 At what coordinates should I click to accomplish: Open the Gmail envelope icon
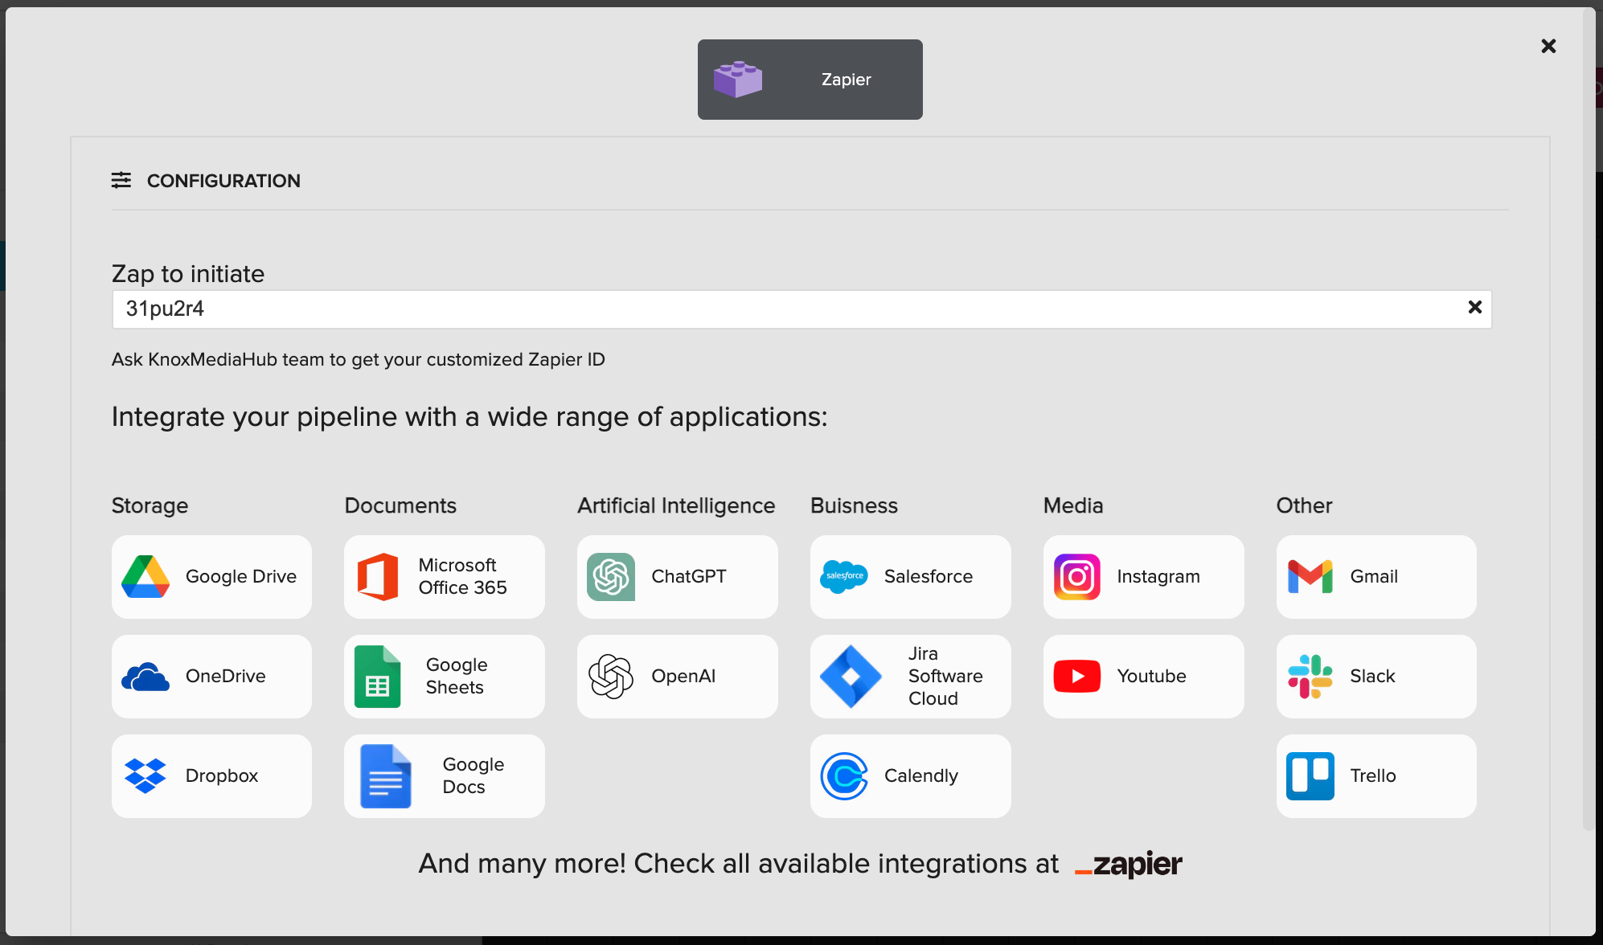[x=1310, y=577]
